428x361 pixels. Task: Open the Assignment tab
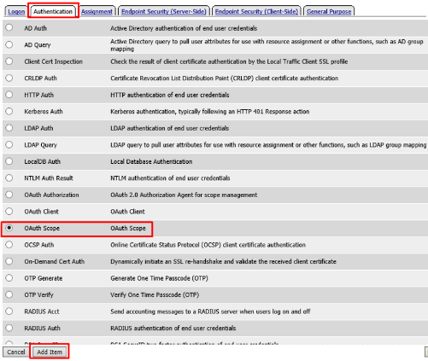(x=97, y=11)
